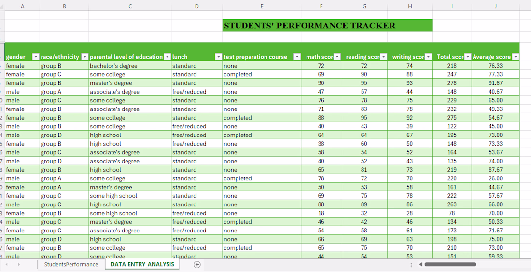Select total score cell 122

pos(452,126)
